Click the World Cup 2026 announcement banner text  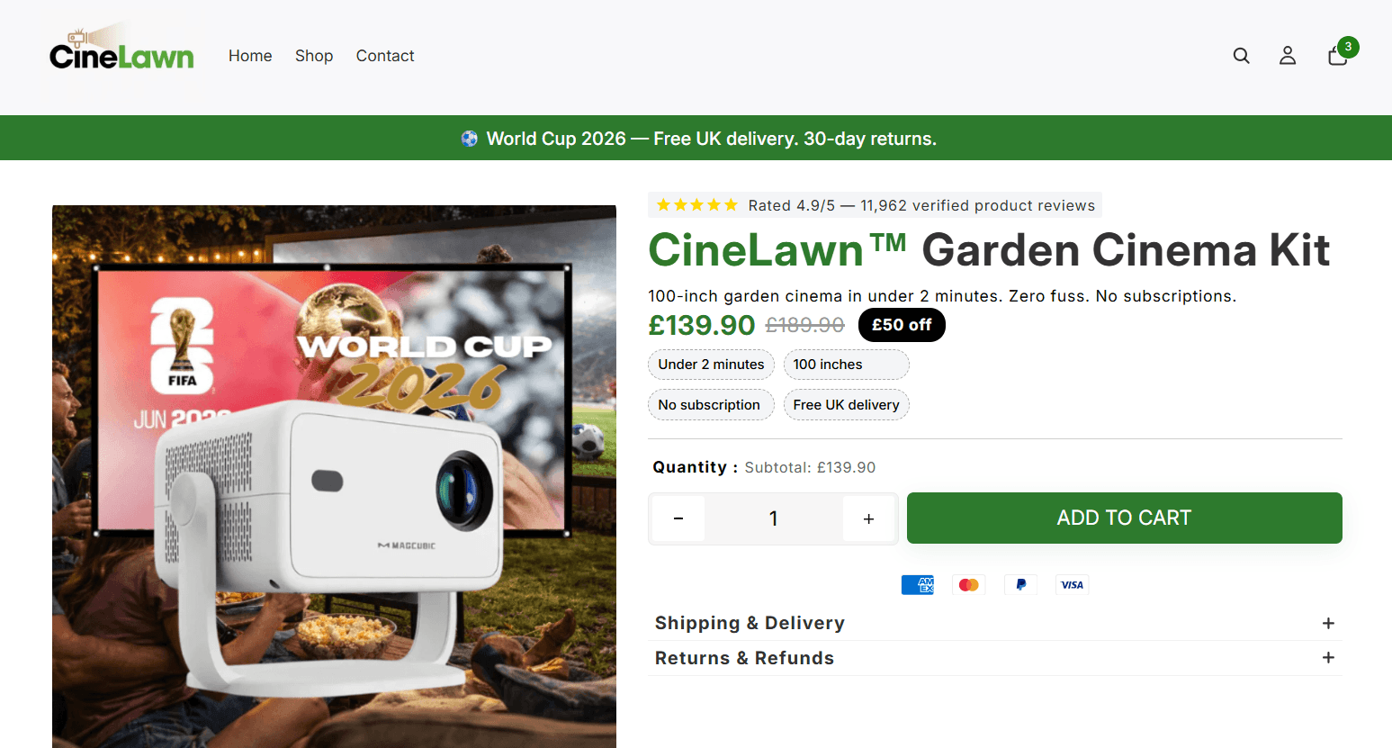click(712, 139)
